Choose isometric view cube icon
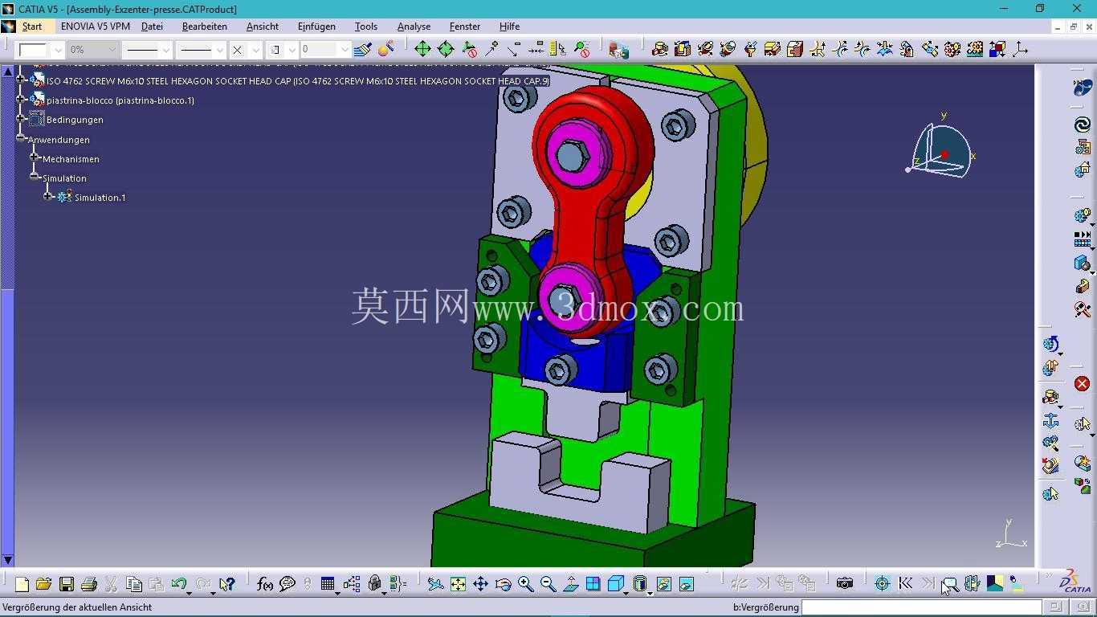This screenshot has width=1097, height=617. pyautogui.click(x=615, y=584)
